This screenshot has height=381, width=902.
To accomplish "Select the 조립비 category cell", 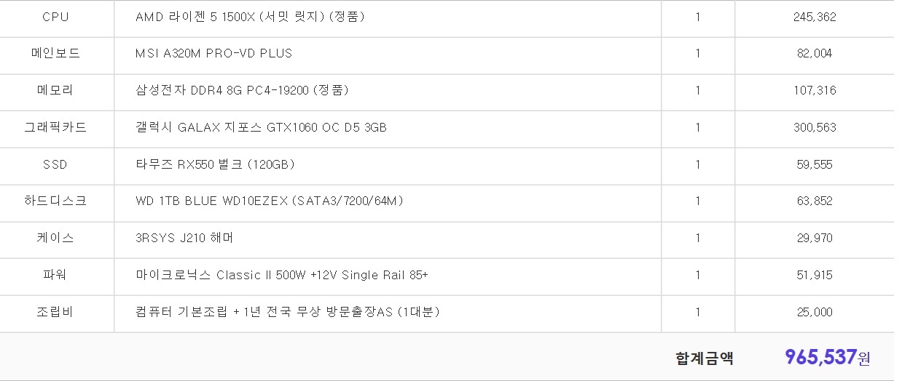I will (55, 312).
